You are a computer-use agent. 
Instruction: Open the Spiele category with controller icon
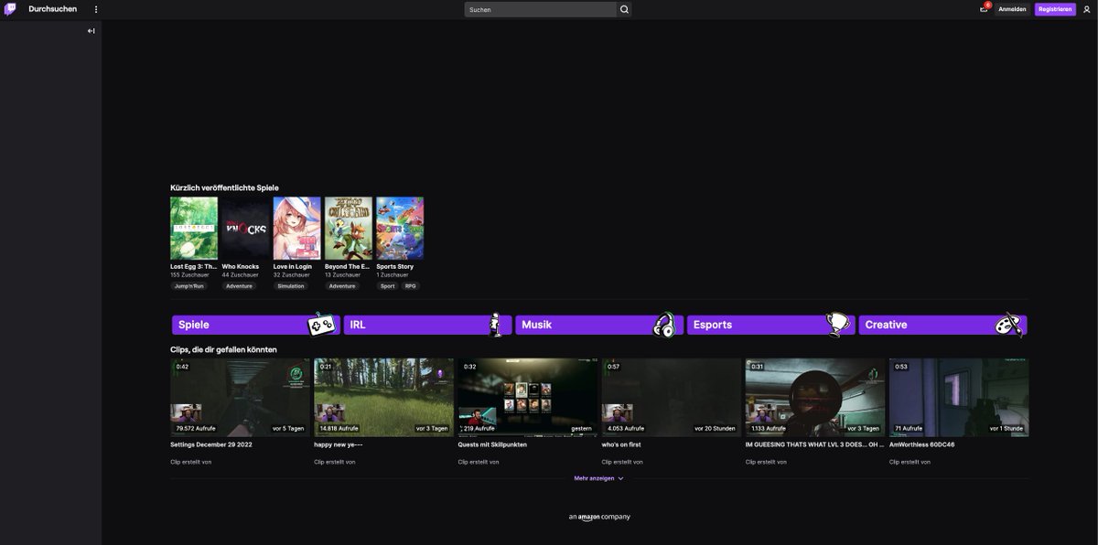pos(255,325)
